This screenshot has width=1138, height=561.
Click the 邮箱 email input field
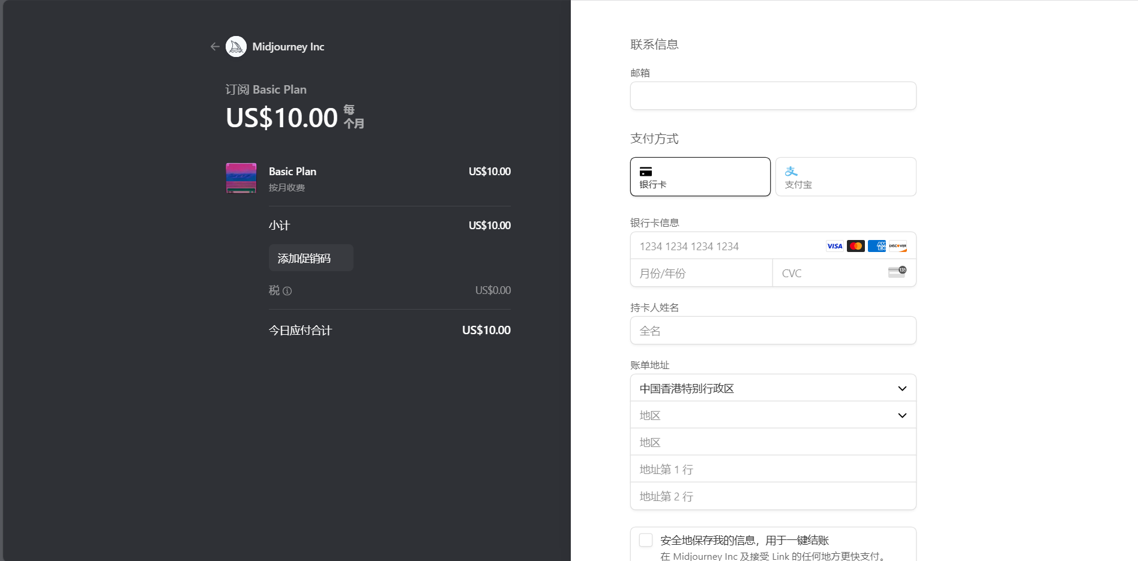coord(773,96)
